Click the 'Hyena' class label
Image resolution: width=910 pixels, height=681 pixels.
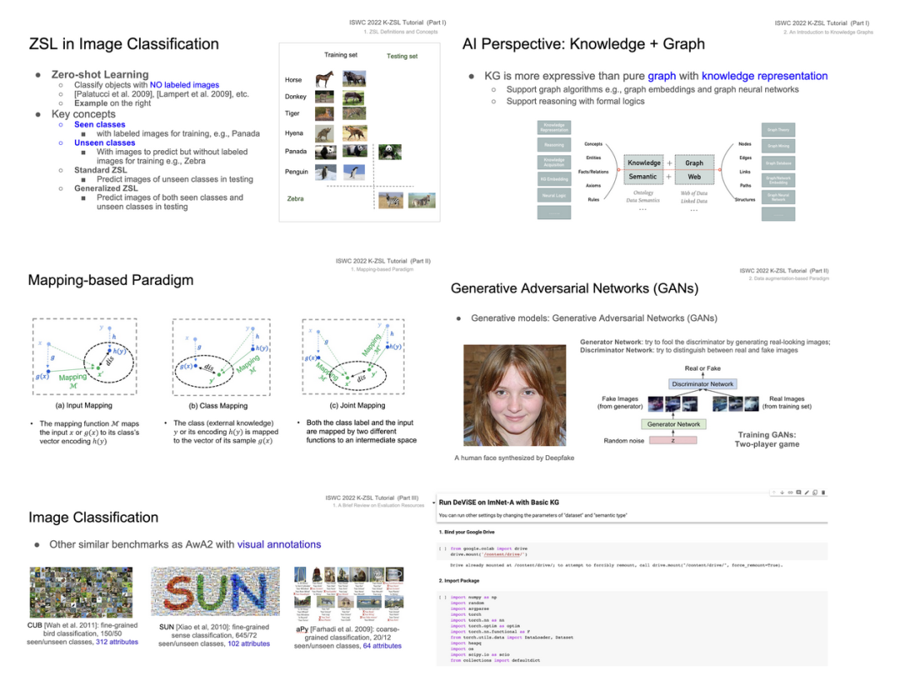pos(294,133)
